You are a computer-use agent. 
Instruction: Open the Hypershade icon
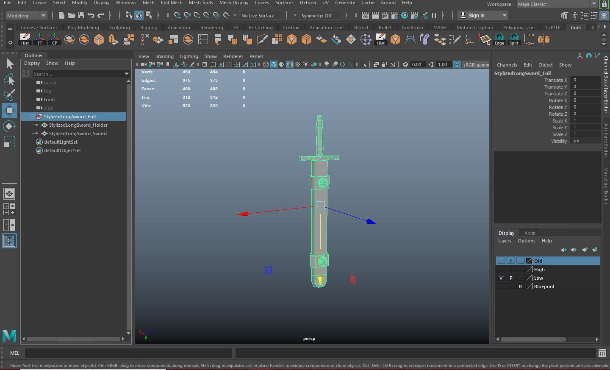[x=405, y=15]
